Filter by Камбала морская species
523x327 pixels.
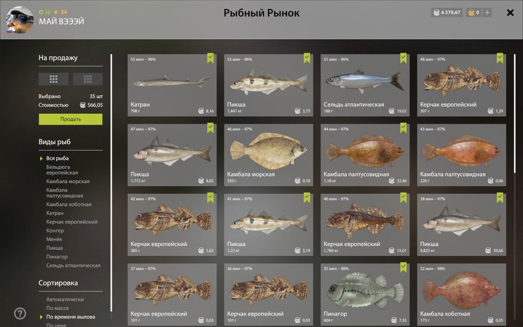(x=68, y=181)
